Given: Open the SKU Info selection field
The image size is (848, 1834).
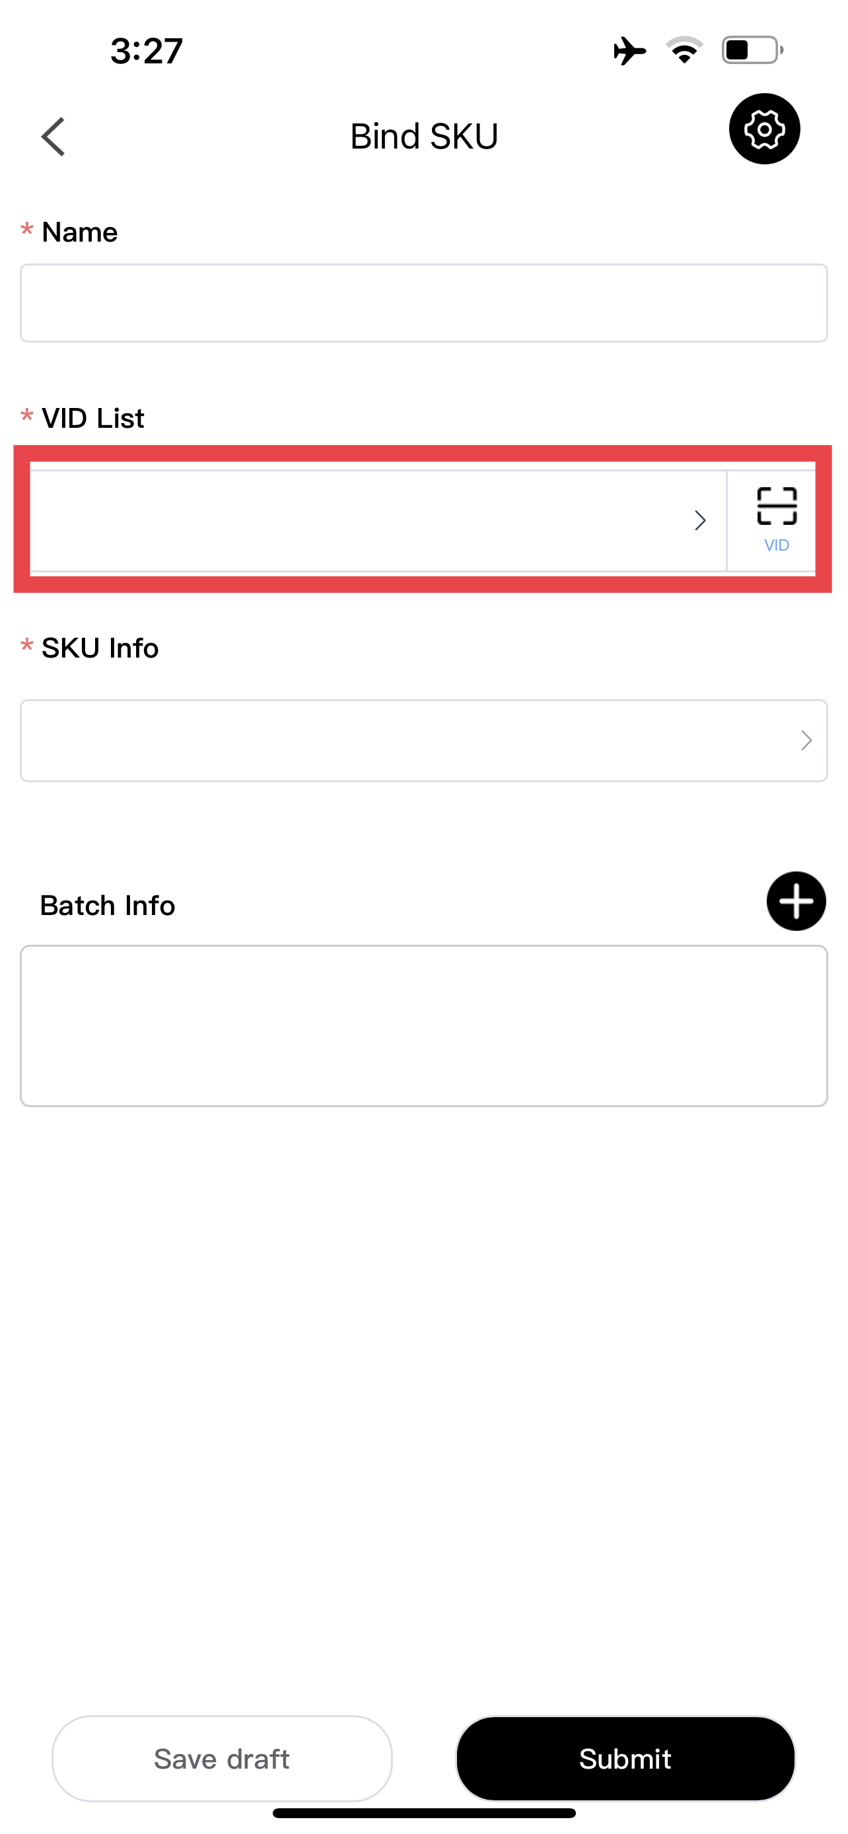Looking at the screenshot, I should coord(423,741).
